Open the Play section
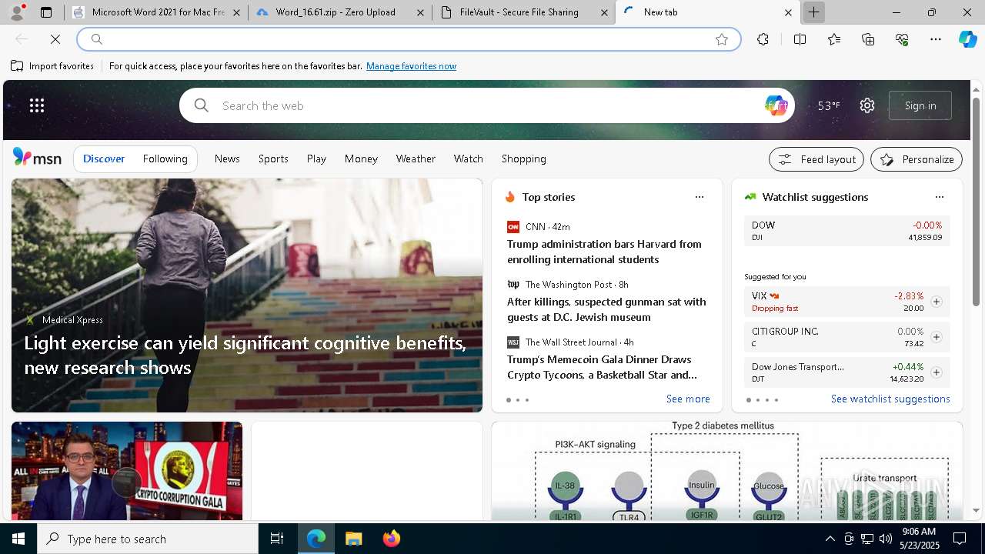Image resolution: width=985 pixels, height=554 pixels. 316,159
